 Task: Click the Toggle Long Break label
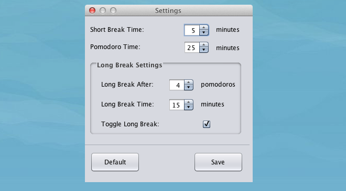(130, 124)
